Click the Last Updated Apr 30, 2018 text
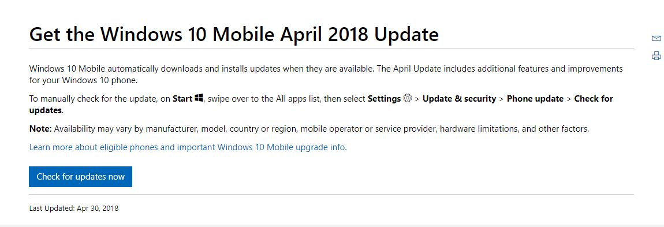Image resolution: width=664 pixels, height=227 pixels. point(74,209)
